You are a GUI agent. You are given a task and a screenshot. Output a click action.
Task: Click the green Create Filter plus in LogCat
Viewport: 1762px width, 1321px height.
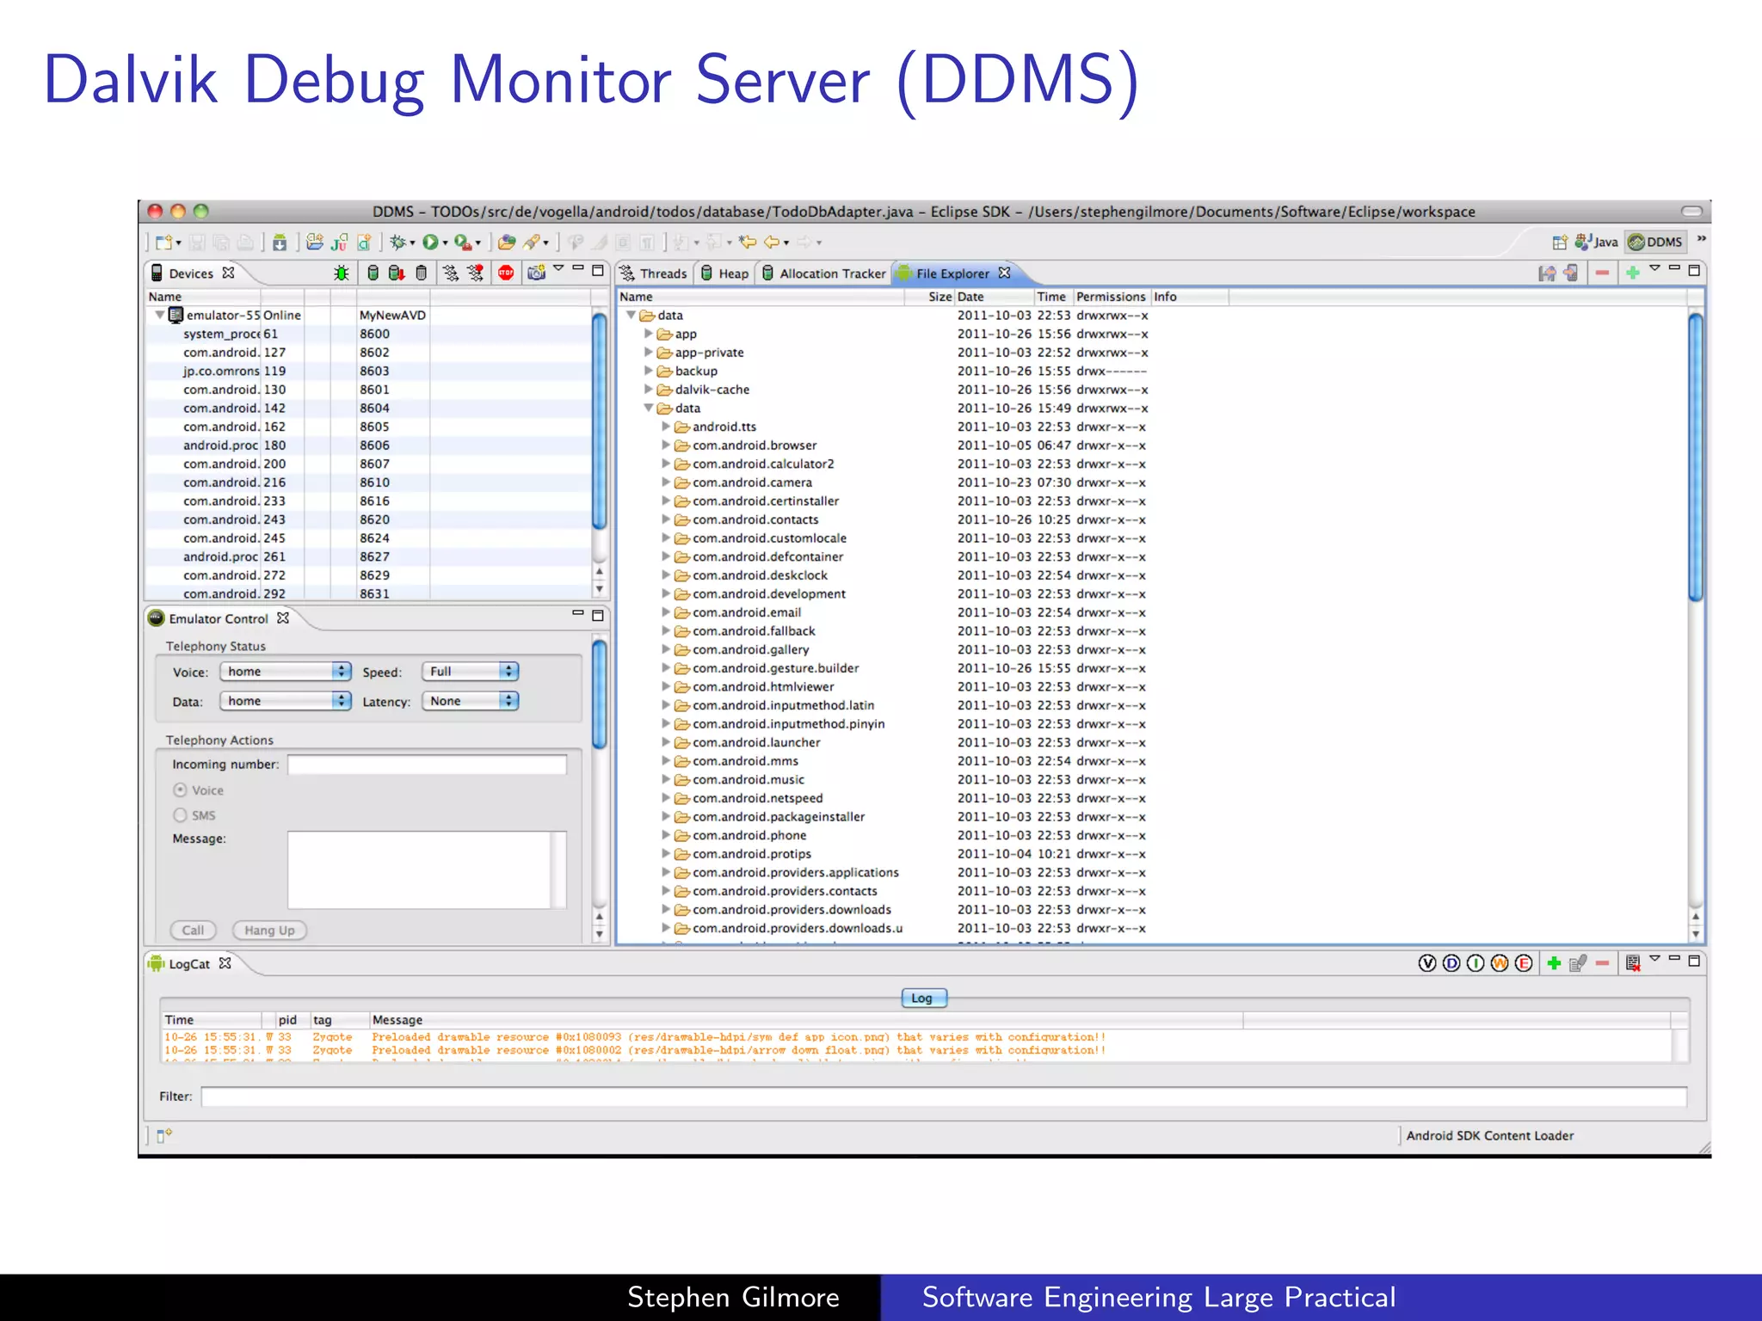[1554, 963]
